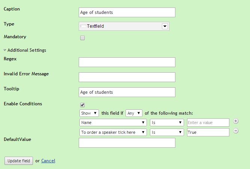The height and width of the screenshot is (169, 250).
Task: Click the plus icon to add condition
Action: 236,121
